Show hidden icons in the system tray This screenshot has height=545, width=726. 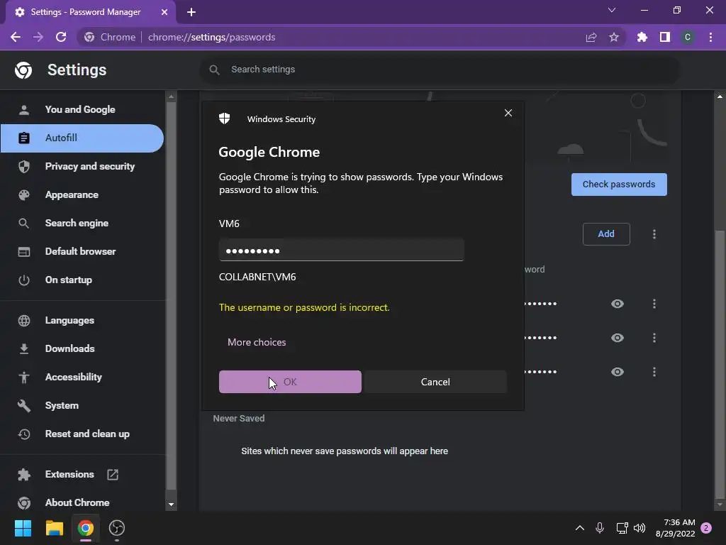tap(579, 528)
